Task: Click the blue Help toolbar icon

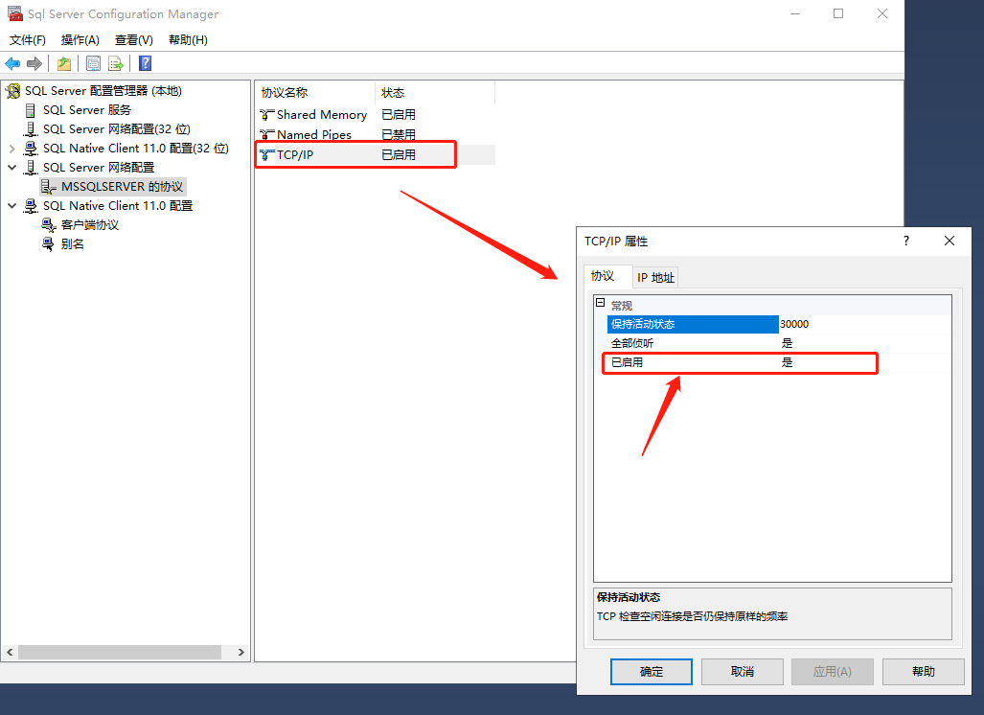Action: tap(145, 63)
